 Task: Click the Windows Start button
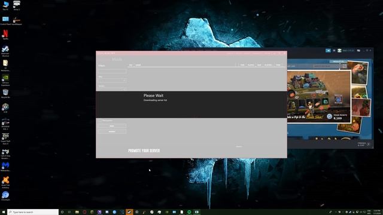click(4, 212)
